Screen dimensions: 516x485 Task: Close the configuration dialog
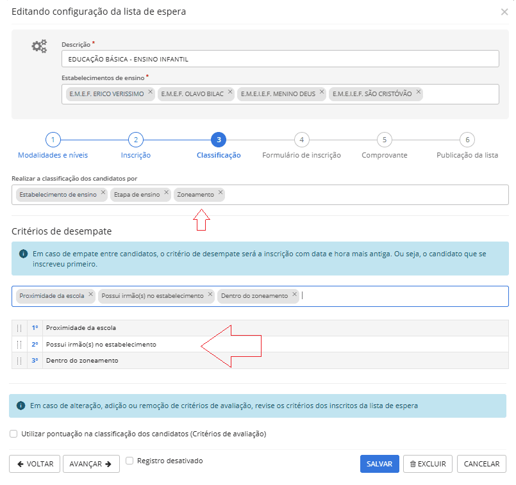[x=503, y=12]
